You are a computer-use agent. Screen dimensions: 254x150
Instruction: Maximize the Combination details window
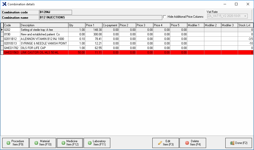[236, 4]
